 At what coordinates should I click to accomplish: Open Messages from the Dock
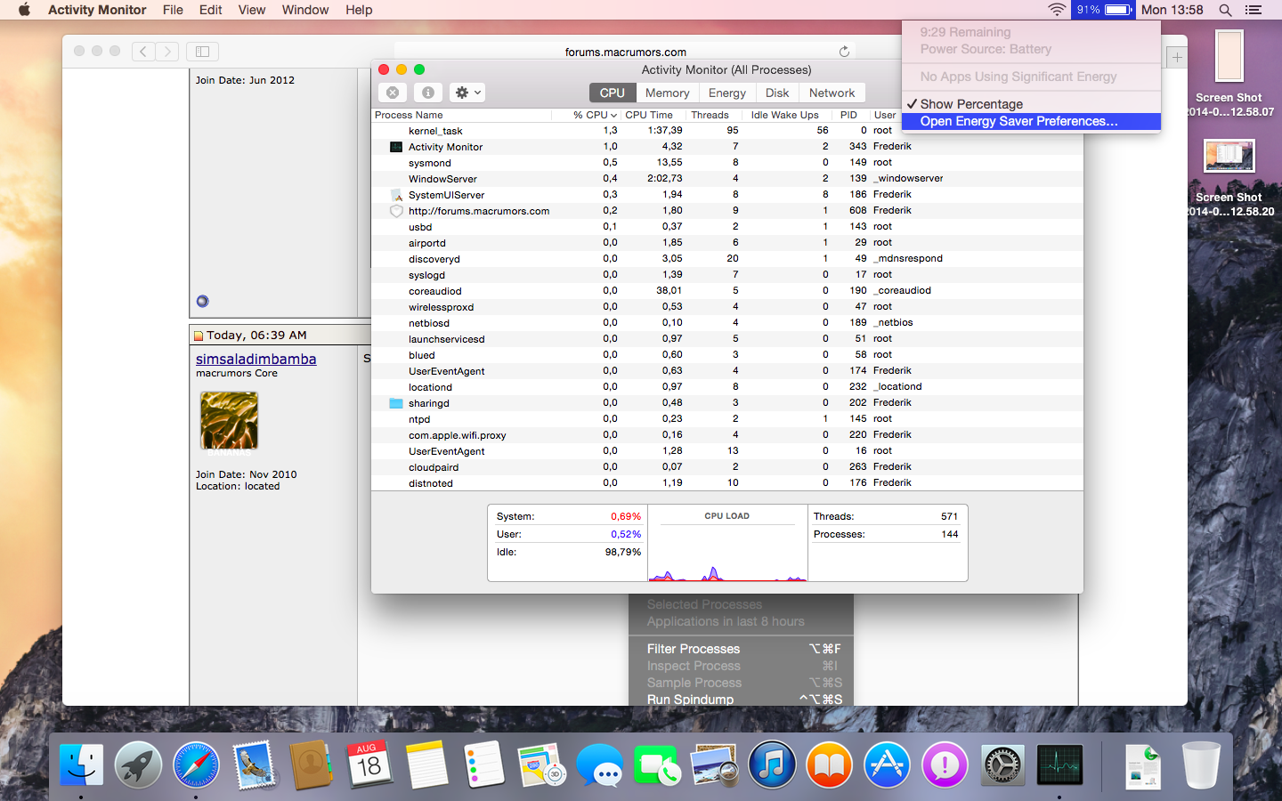click(599, 765)
